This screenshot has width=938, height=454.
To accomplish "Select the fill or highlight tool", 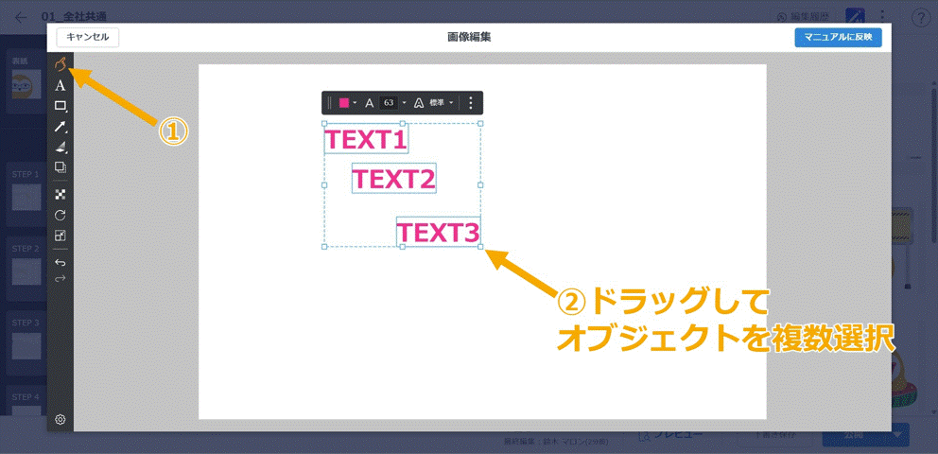I will (x=60, y=148).
